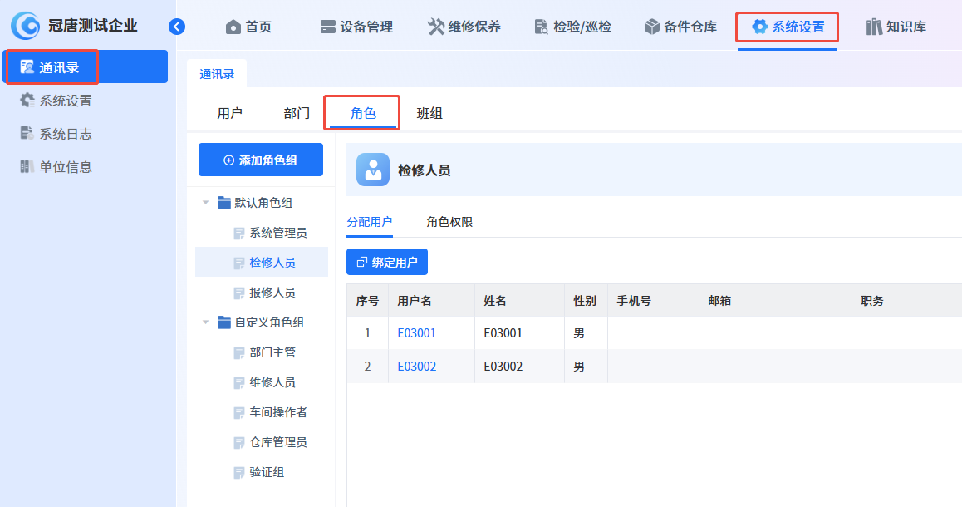The height and width of the screenshot is (507, 962).
Task: Click the 添加角色组 button
Action: click(x=261, y=160)
